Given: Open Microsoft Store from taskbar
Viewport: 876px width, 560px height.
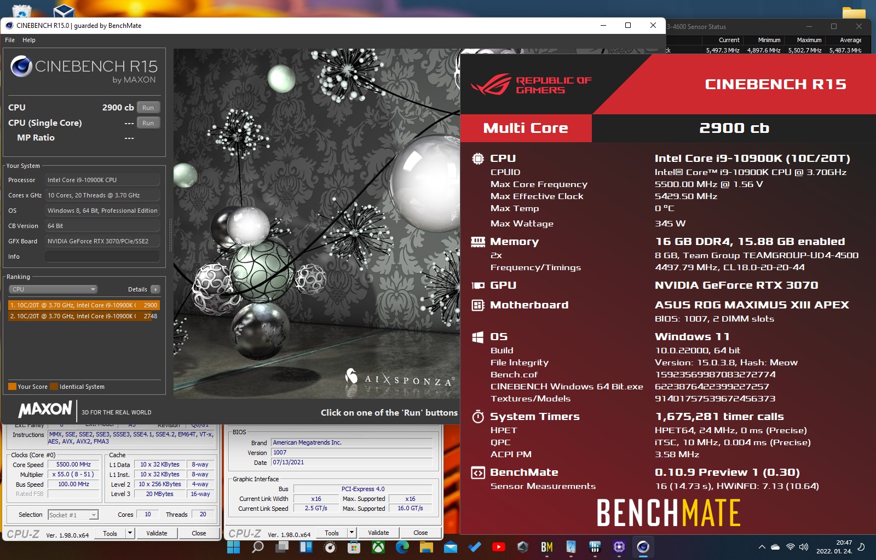Looking at the screenshot, I should tap(354, 547).
